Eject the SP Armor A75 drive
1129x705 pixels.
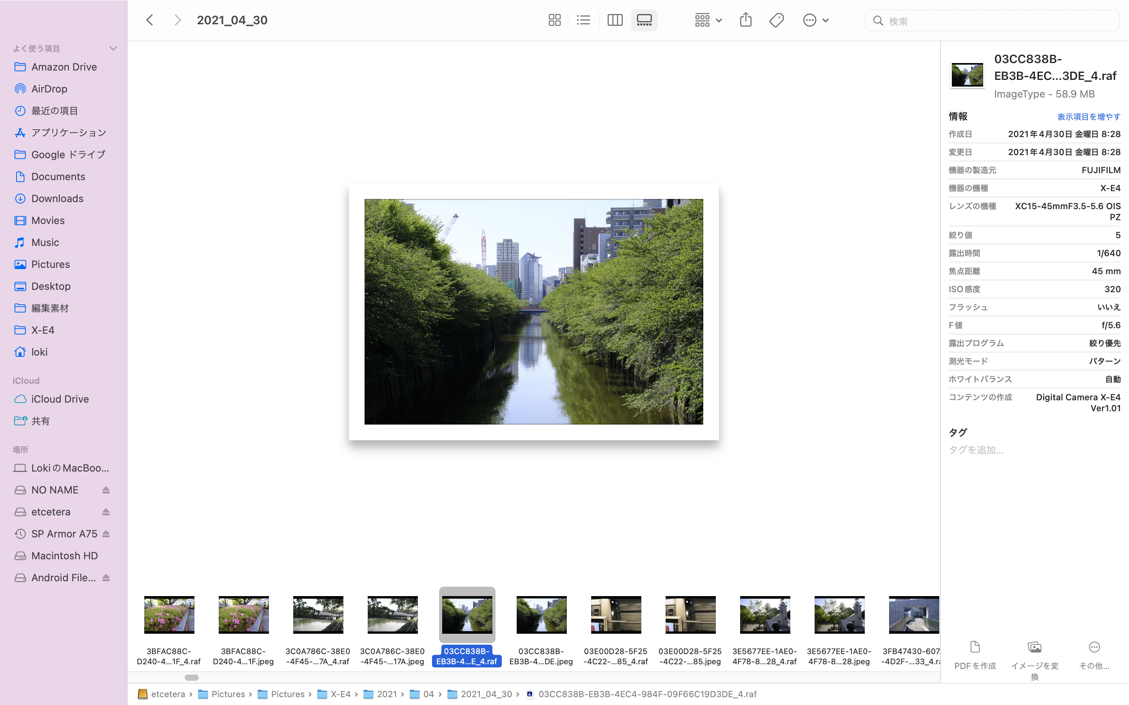[106, 534]
